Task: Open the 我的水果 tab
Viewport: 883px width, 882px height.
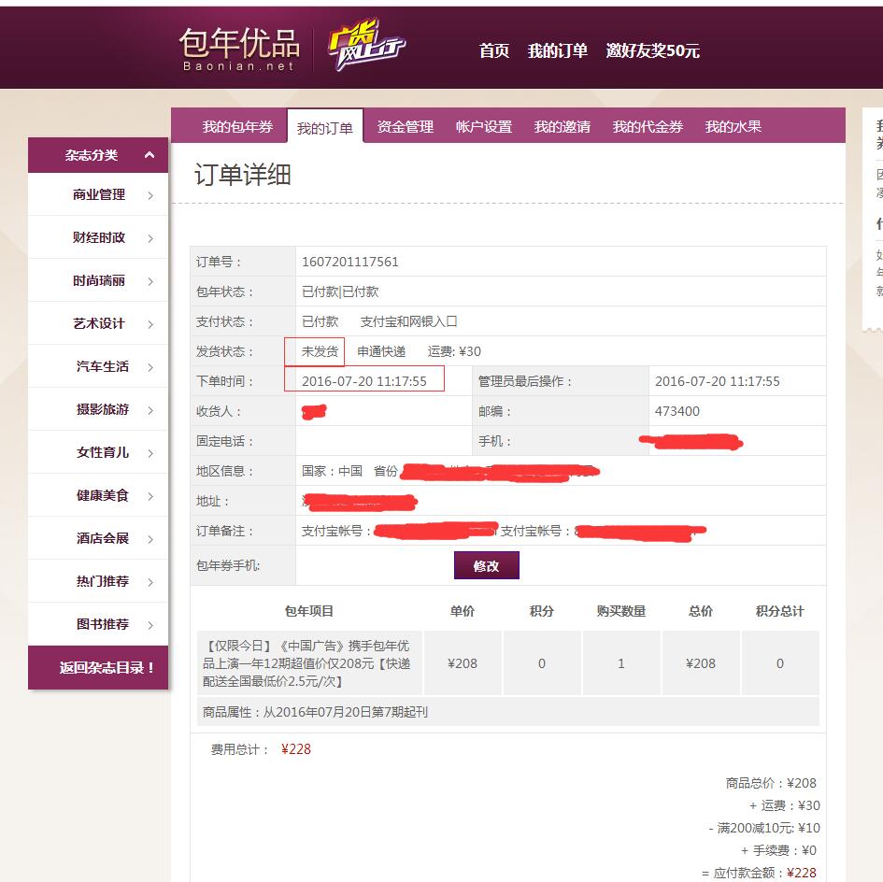Action: (734, 125)
